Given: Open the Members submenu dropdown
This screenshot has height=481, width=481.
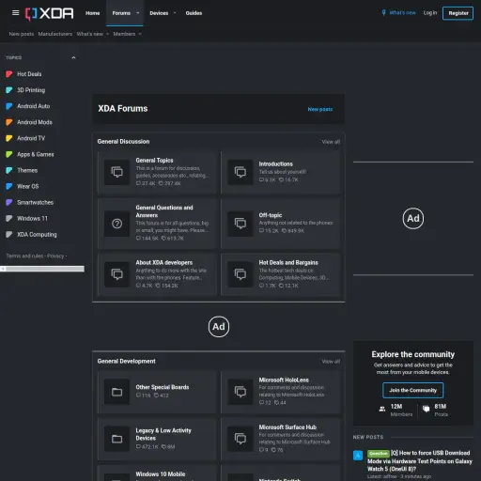Looking at the screenshot, I should coord(140,34).
